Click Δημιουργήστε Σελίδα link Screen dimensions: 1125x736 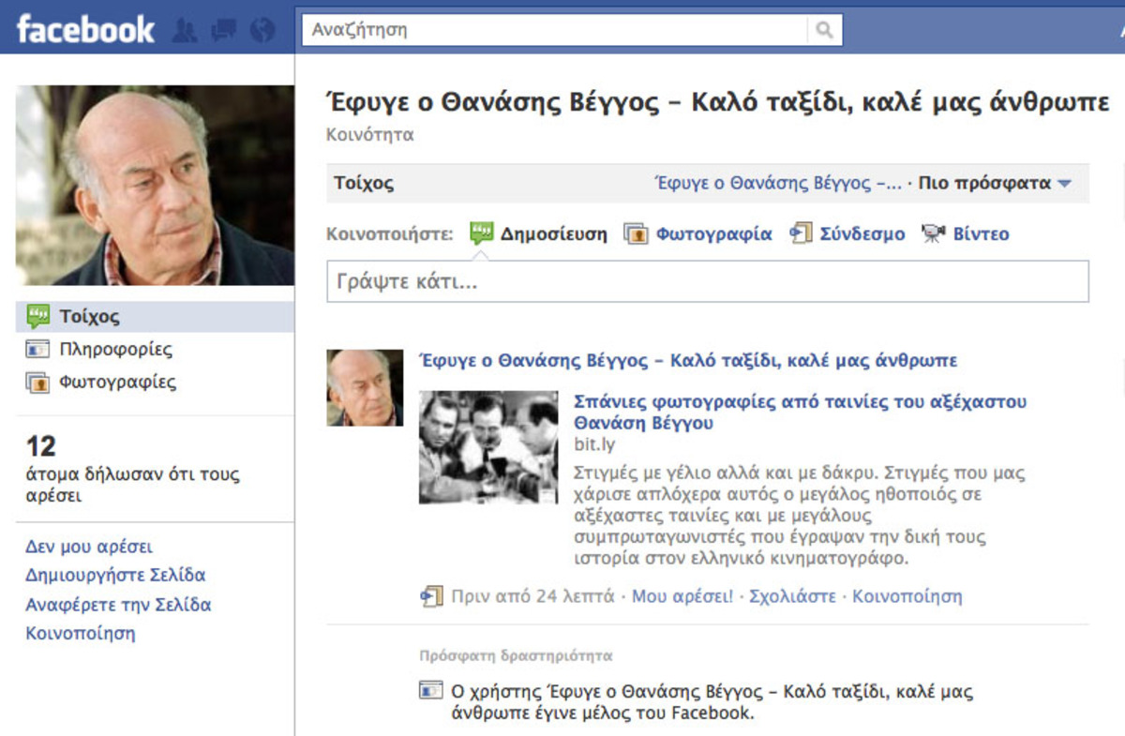(115, 576)
